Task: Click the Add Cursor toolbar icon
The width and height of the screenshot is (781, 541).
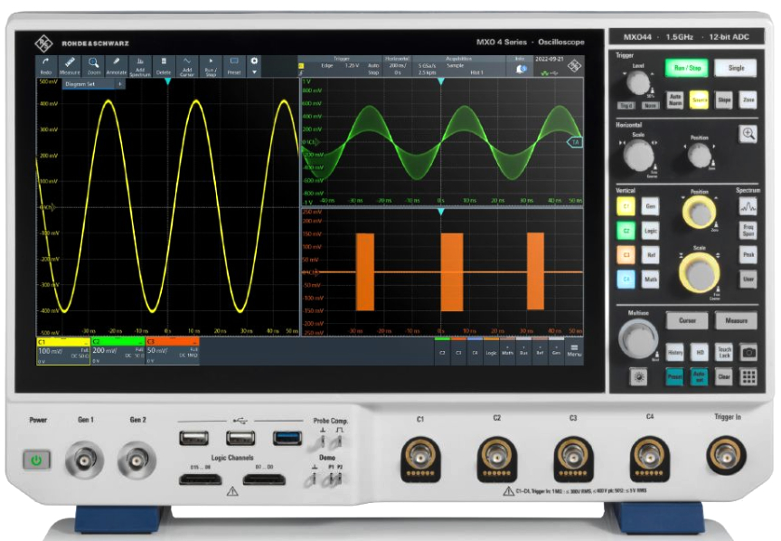Action: (187, 66)
